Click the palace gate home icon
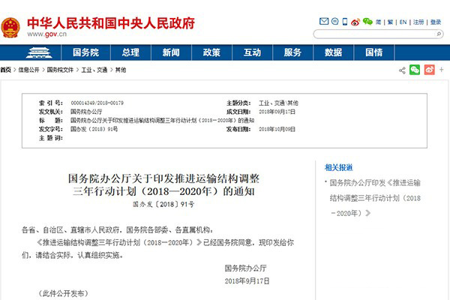This screenshot has width=450, height=300. 27,53
